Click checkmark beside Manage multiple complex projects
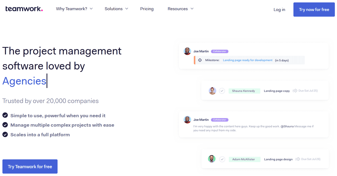This screenshot has width=337, height=176. 5,125
